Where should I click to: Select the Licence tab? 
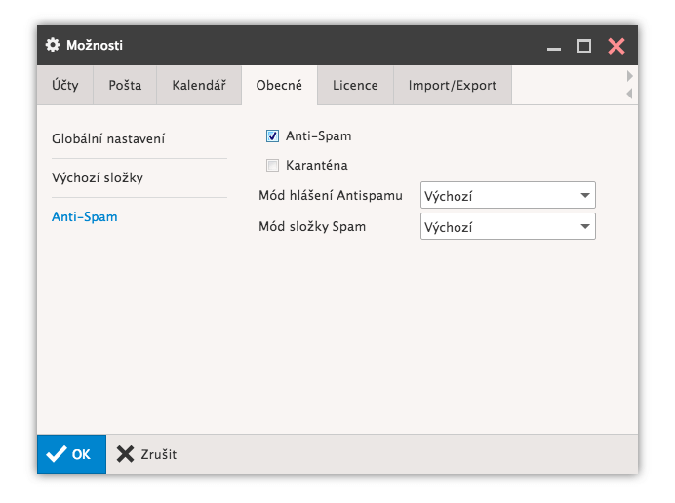tap(355, 85)
